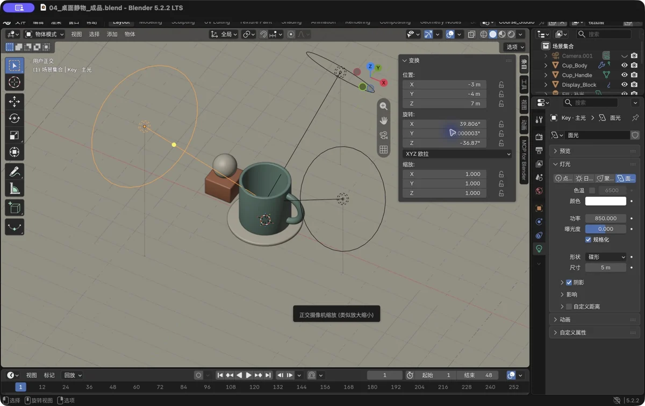Image resolution: width=645 pixels, height=406 pixels.
Task: Switch perspective/orthographic with the grid icon
Action: (383, 149)
